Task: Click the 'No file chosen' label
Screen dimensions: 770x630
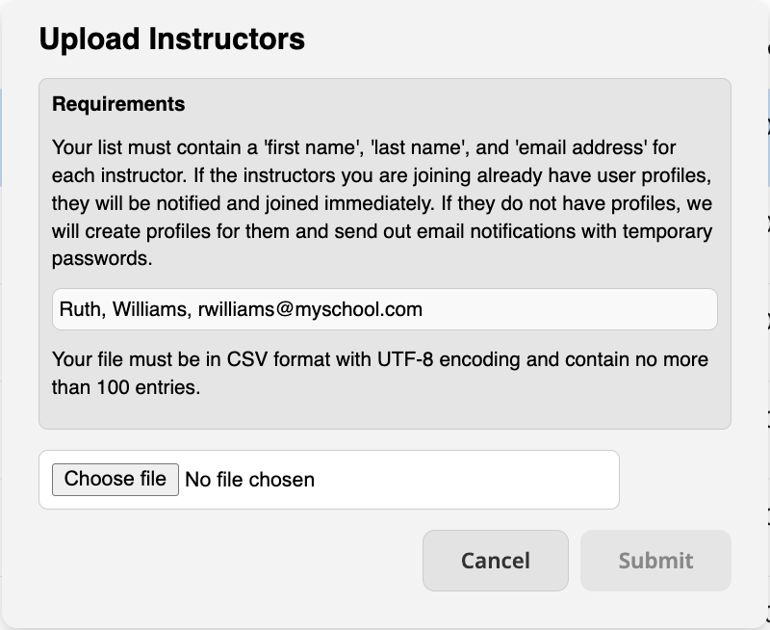Action: tap(249, 480)
